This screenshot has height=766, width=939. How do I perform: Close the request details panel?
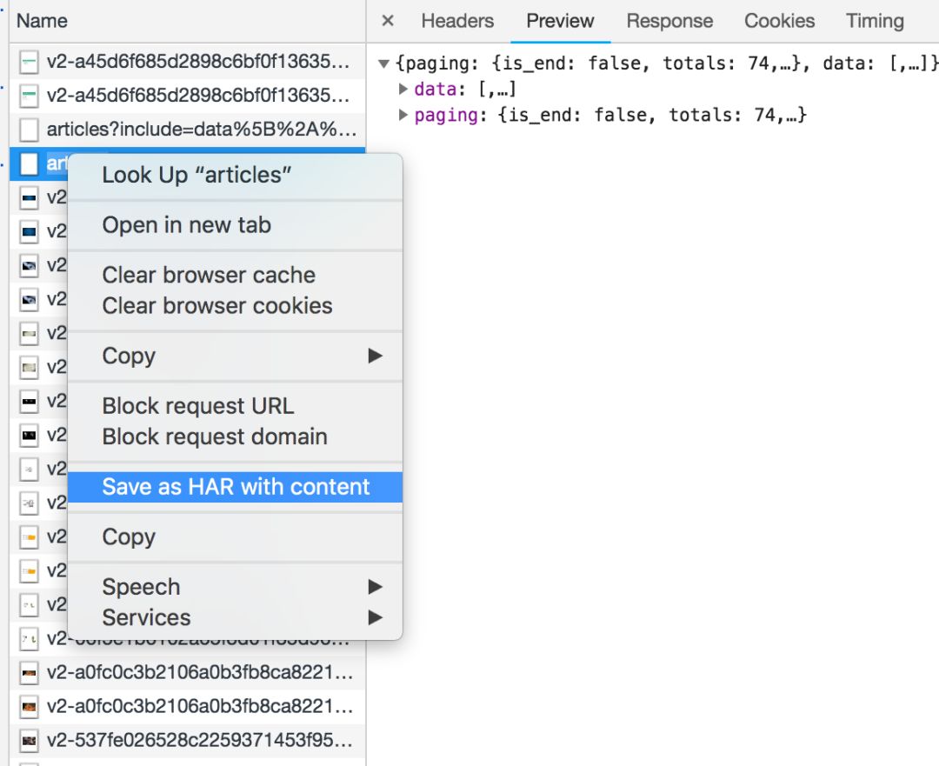pyautogui.click(x=388, y=21)
